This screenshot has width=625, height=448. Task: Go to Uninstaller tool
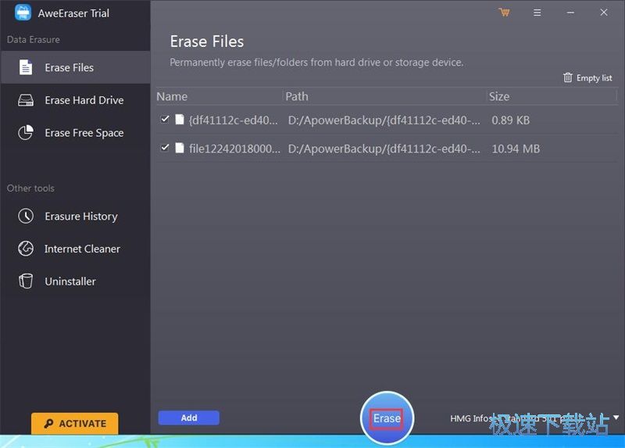(75, 281)
